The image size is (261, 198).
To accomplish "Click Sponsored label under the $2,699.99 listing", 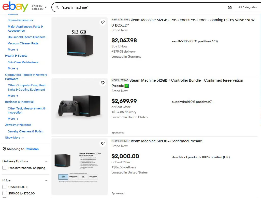I will click(118, 133).
